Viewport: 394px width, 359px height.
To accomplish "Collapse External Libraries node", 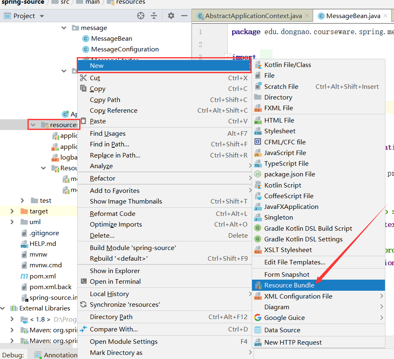I will click(3, 308).
